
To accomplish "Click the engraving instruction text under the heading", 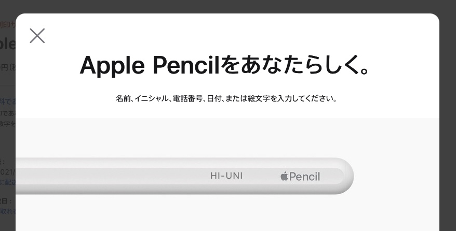I will [226, 98].
